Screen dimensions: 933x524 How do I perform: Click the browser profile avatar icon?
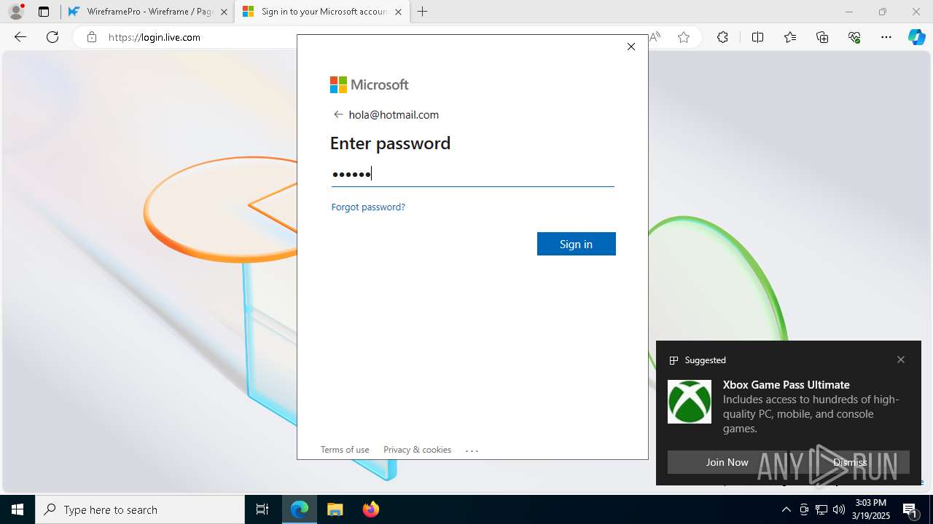click(16, 12)
